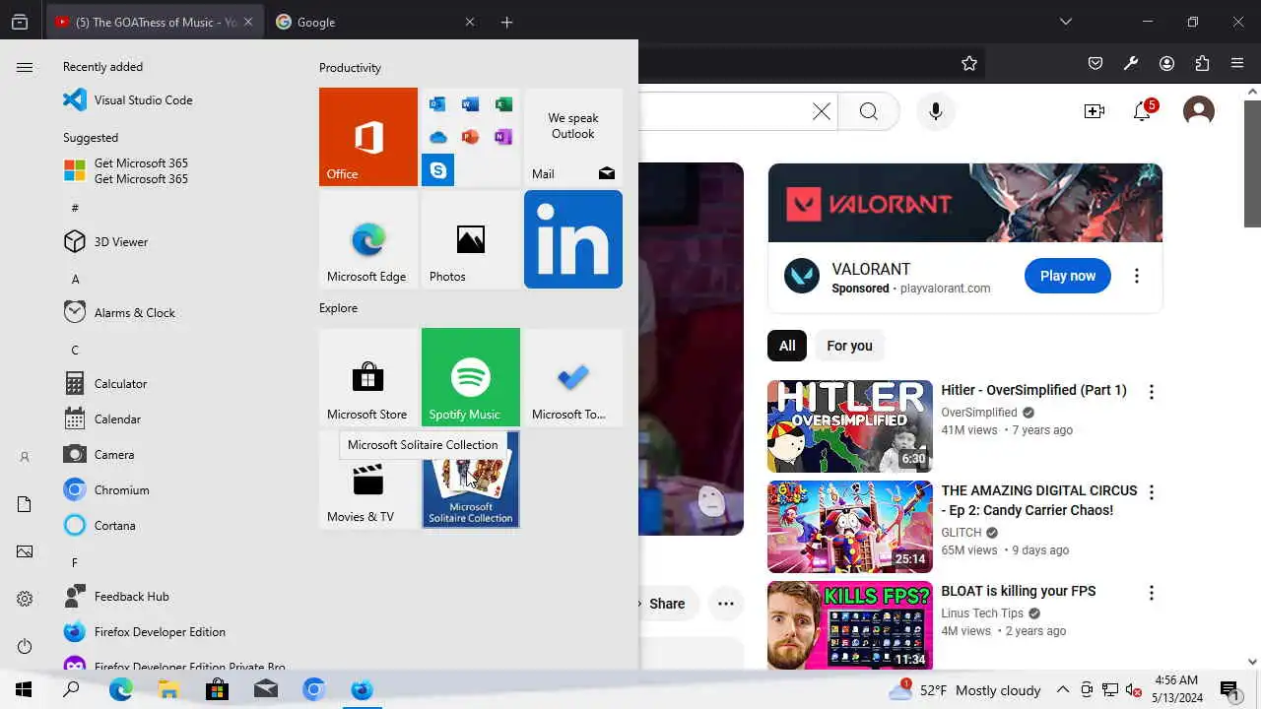
Task: Open the YouTube account avatar menu
Action: pyautogui.click(x=1199, y=111)
